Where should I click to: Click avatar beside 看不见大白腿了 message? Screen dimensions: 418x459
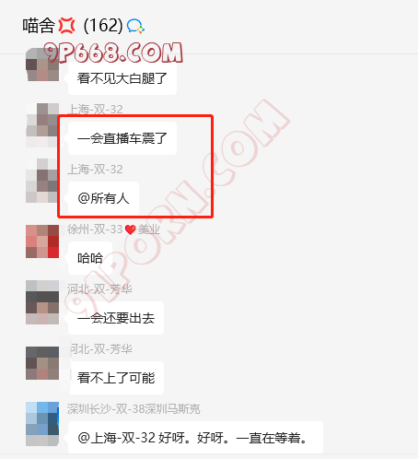(x=42, y=65)
